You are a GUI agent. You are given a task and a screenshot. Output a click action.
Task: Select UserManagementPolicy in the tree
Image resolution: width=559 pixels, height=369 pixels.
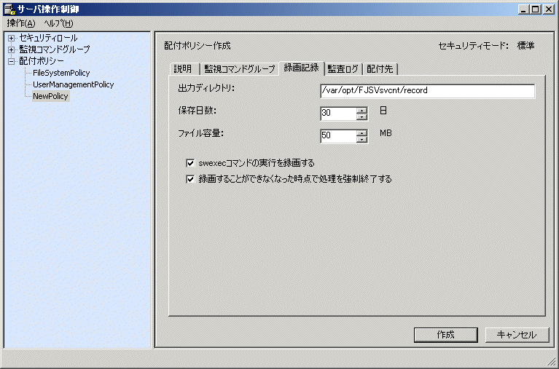(x=74, y=84)
